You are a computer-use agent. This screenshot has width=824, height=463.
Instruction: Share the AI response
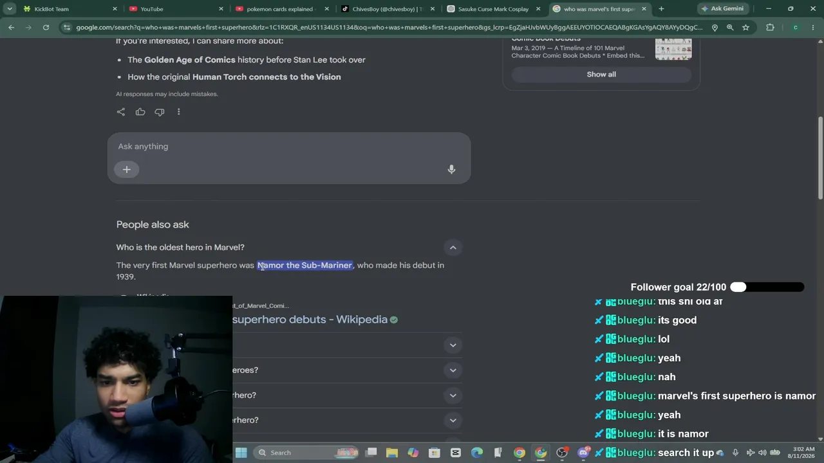coord(121,112)
